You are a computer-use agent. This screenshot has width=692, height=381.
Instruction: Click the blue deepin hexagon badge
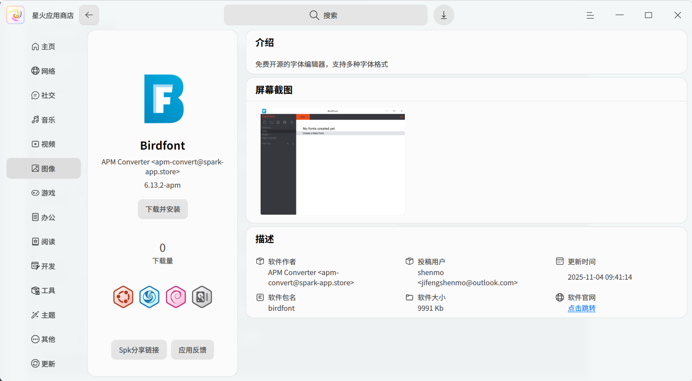point(149,297)
